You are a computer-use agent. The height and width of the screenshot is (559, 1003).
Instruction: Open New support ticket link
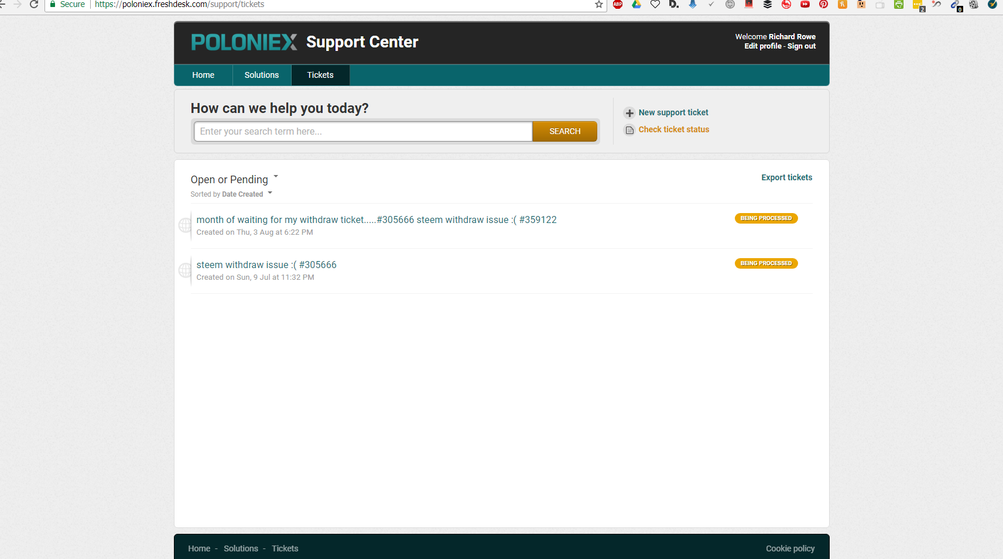[673, 112]
